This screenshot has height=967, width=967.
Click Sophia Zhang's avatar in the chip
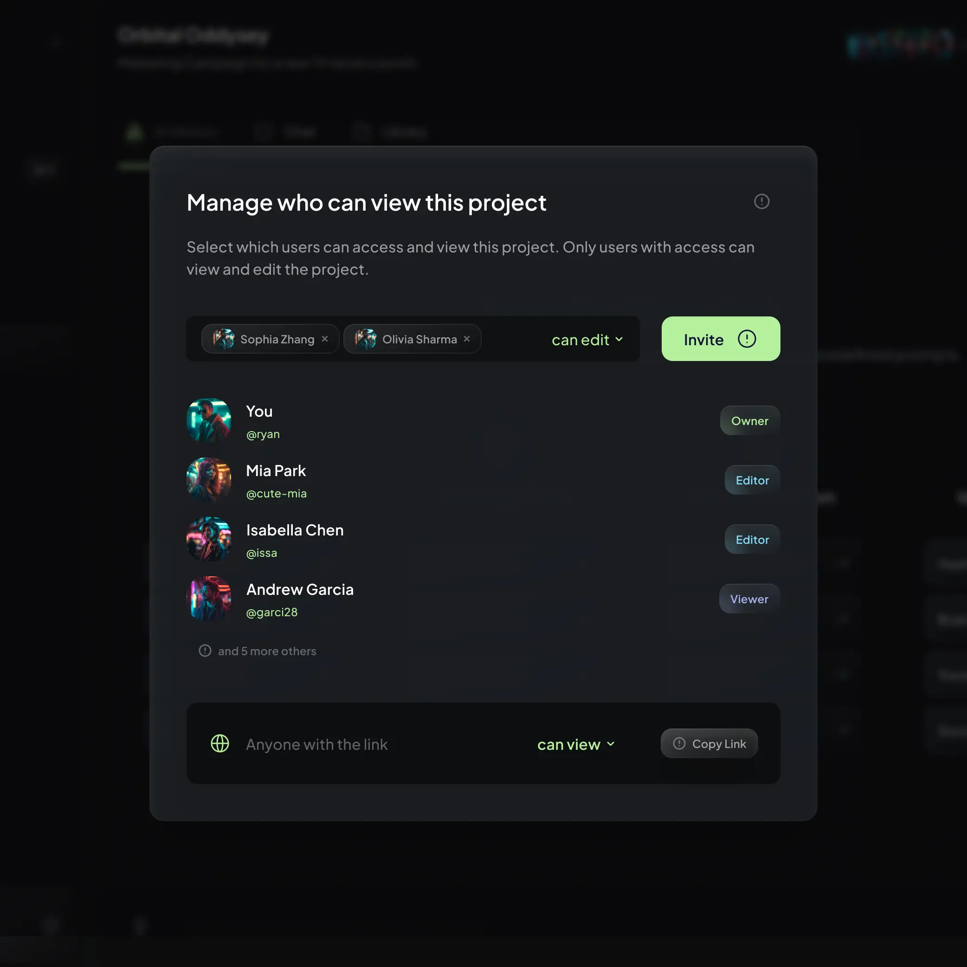point(223,339)
